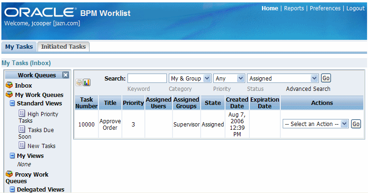Sort by the Assigned Groups column header
The image size is (368, 193).
tap(187, 103)
